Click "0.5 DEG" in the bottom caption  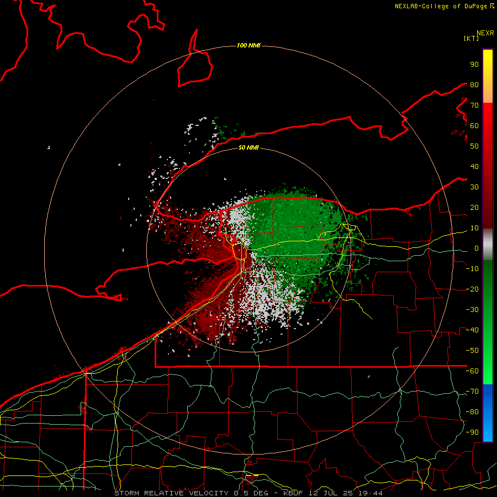click(x=251, y=493)
